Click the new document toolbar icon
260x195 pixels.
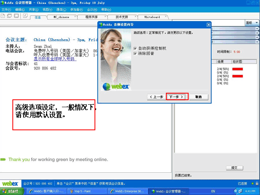tap(2, 16)
